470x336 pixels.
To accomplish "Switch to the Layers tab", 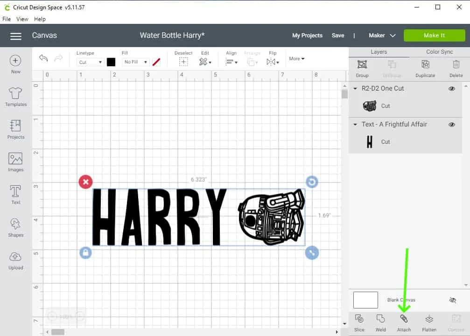I will [379, 52].
